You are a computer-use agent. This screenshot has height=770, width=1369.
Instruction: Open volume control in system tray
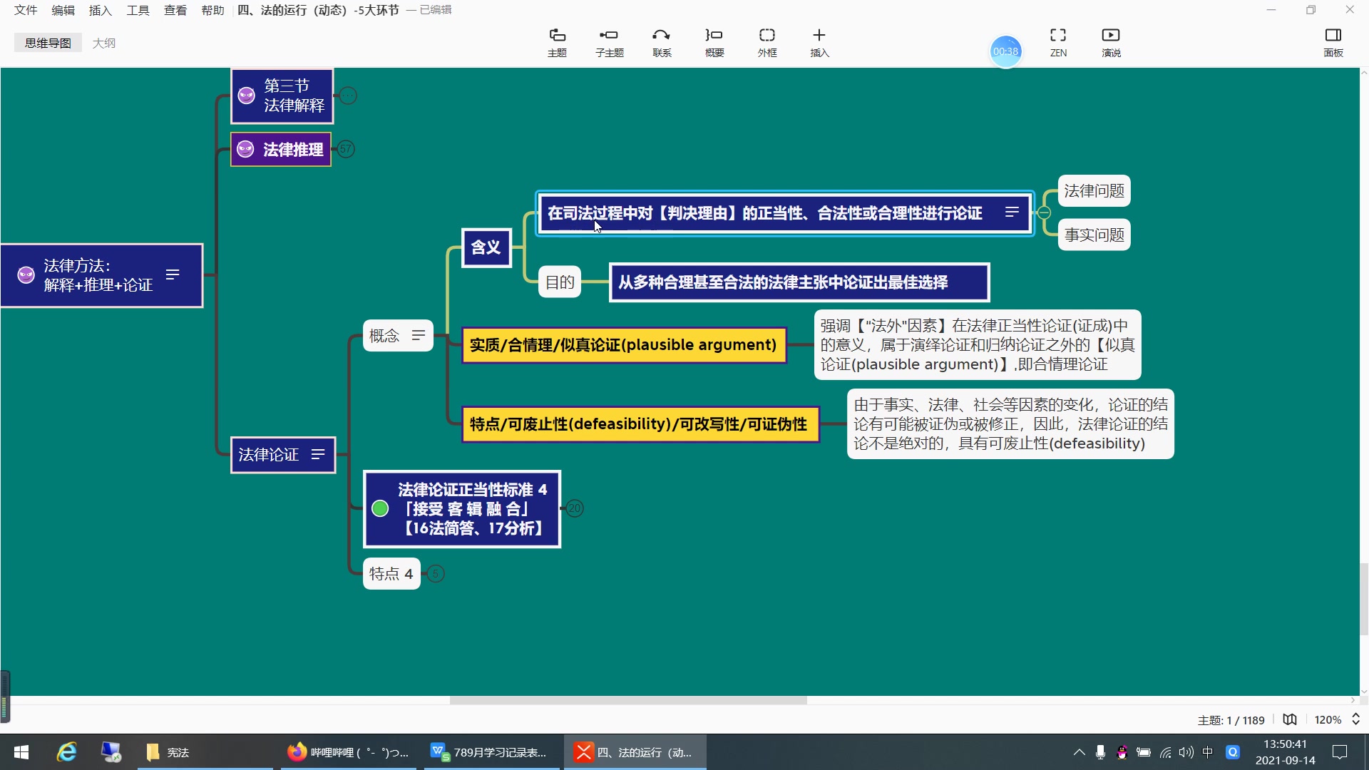pyautogui.click(x=1186, y=752)
